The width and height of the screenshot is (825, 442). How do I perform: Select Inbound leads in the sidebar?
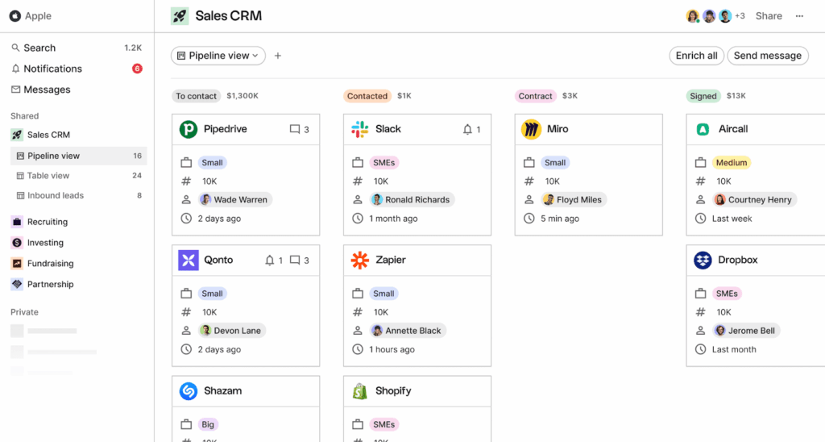[56, 195]
